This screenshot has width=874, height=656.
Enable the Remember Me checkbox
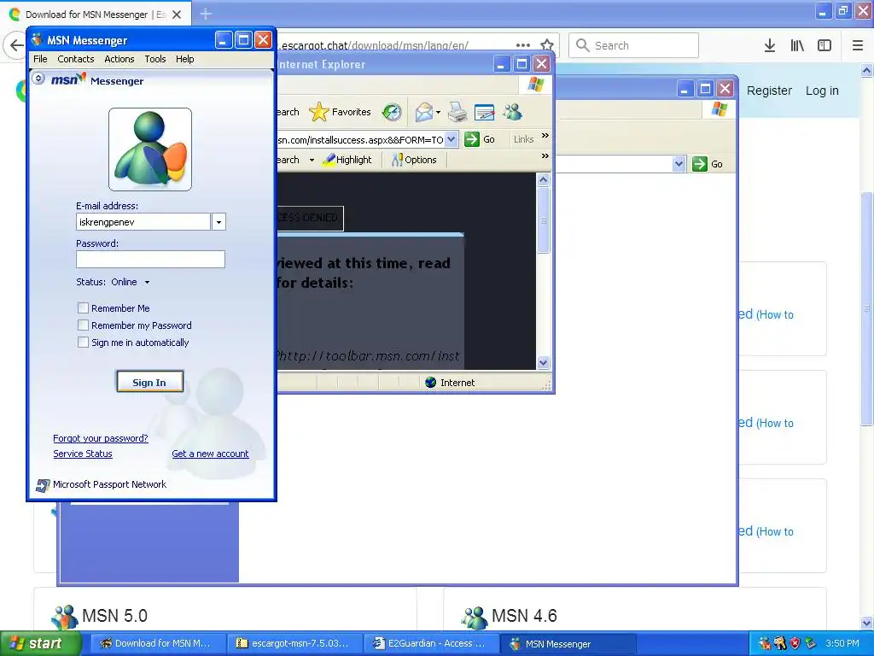pyautogui.click(x=83, y=307)
